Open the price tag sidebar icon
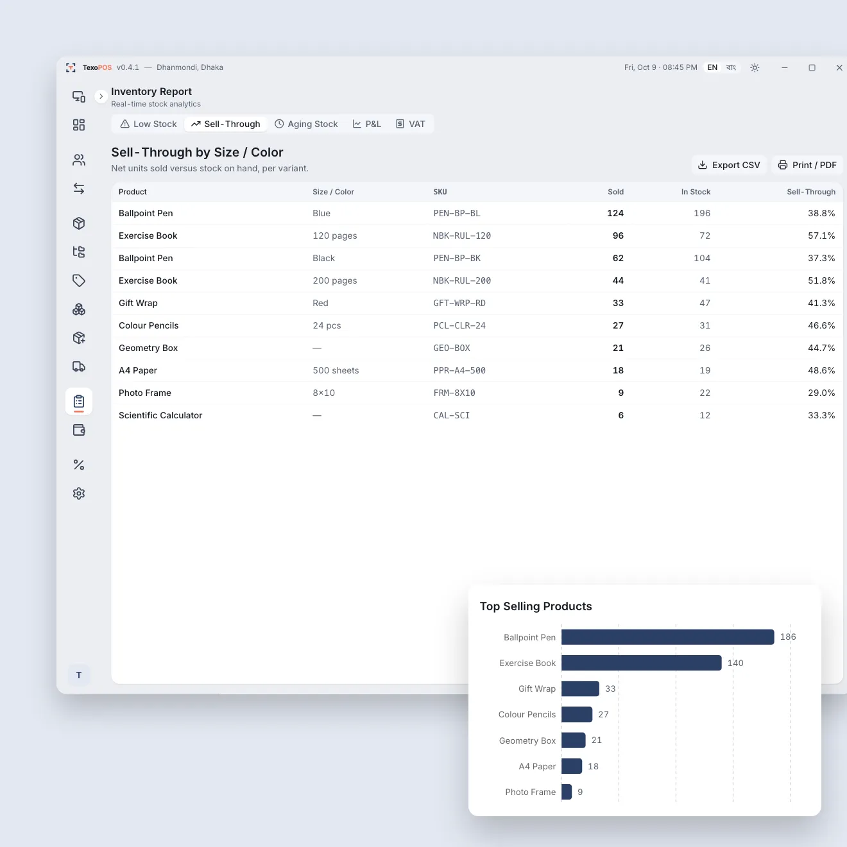Screen dimensions: 847x847 (79, 280)
